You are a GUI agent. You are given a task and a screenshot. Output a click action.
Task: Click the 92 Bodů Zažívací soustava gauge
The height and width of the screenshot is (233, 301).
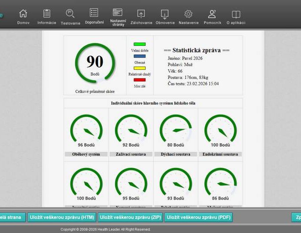pyautogui.click(x=131, y=130)
